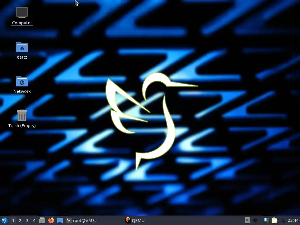Select the dartz home folder icon
Viewport: 300px width, 225px height.
(x=22, y=50)
